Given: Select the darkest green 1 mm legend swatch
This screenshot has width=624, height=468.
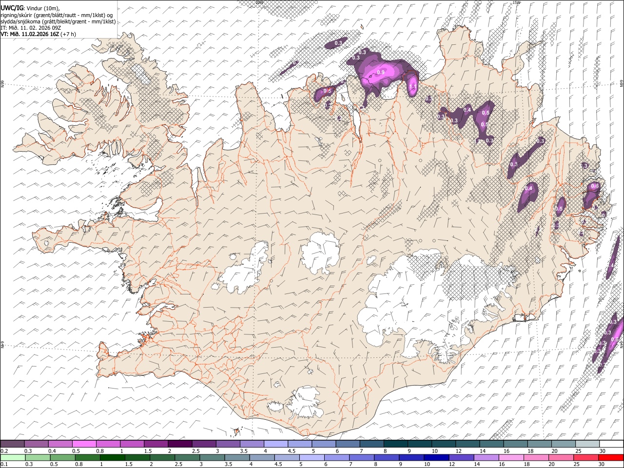Looking at the screenshot, I should coord(112,457).
